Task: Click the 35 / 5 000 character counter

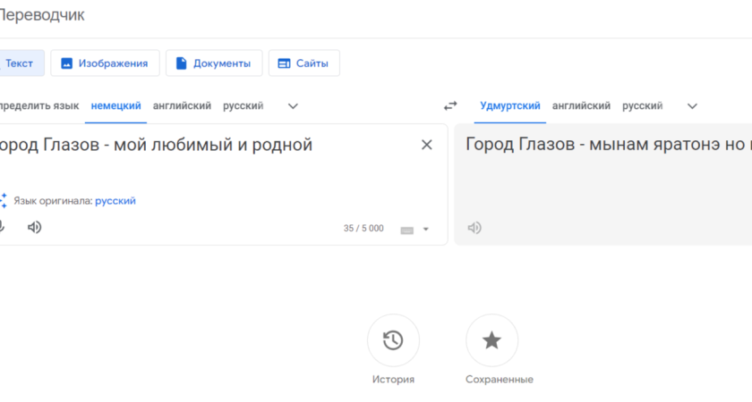Action: [363, 229]
